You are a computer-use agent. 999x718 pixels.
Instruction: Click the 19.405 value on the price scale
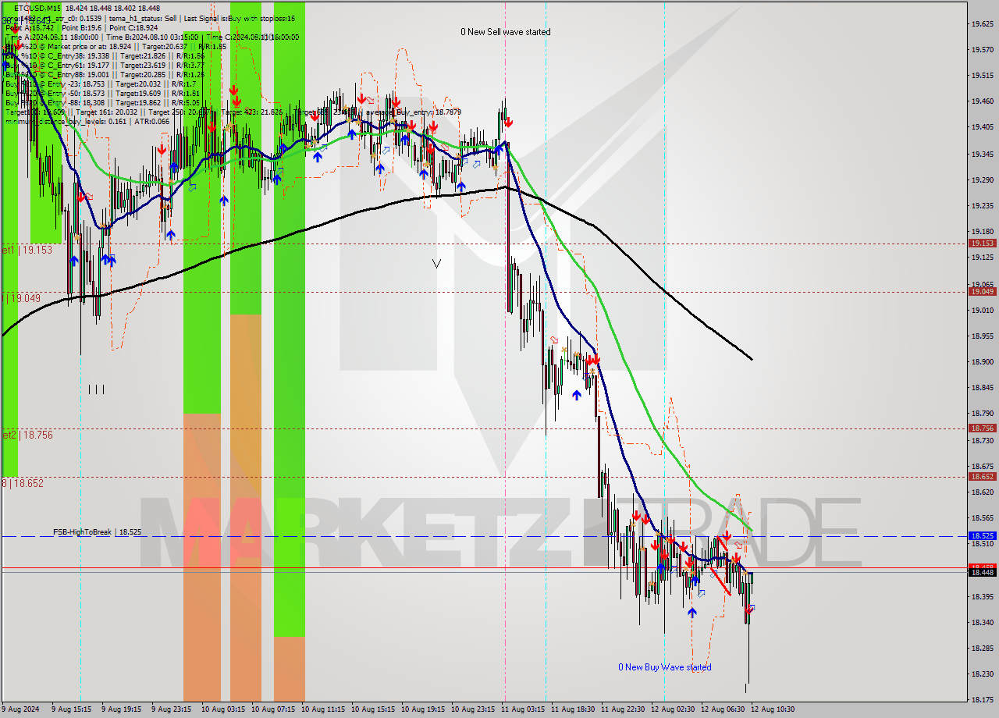[982, 127]
